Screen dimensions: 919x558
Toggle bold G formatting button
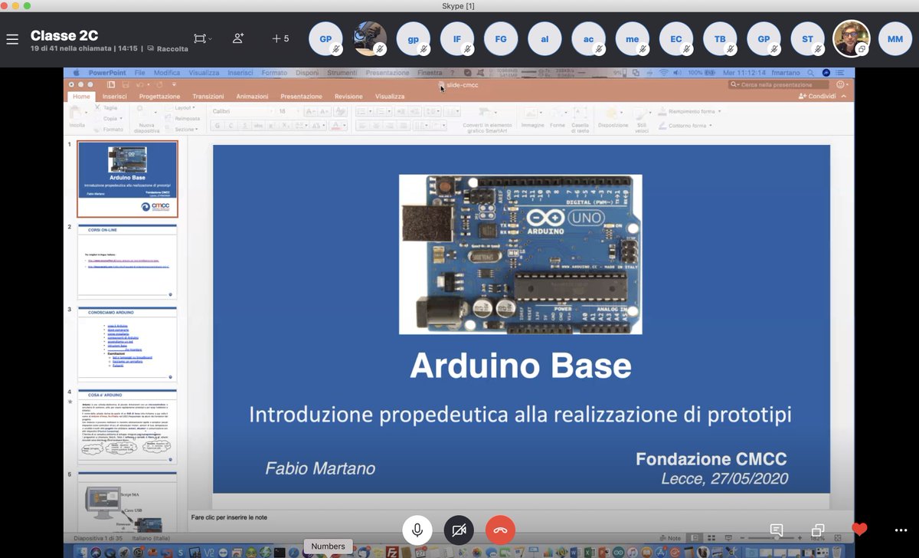click(x=217, y=126)
